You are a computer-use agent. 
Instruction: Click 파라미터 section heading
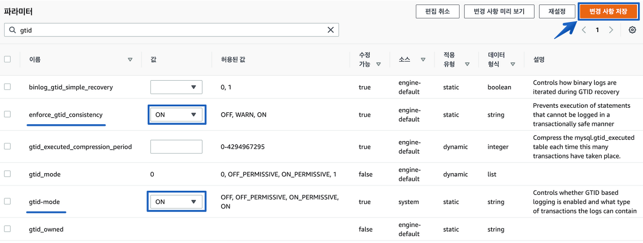(18, 11)
